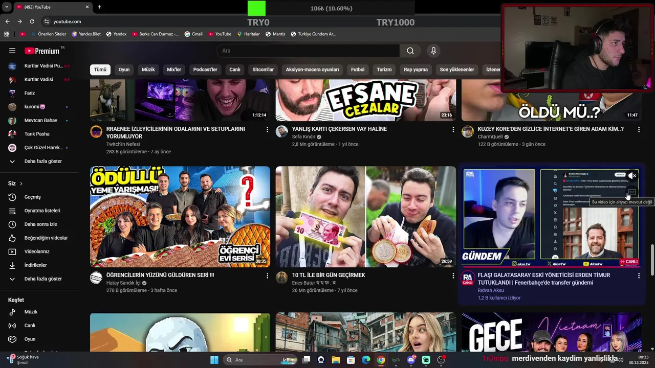
Task: Open the YouTube hamburger guide menu
Action: (12, 51)
